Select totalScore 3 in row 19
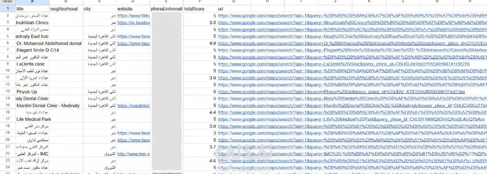Screen dimensions: 487x174 200,133
